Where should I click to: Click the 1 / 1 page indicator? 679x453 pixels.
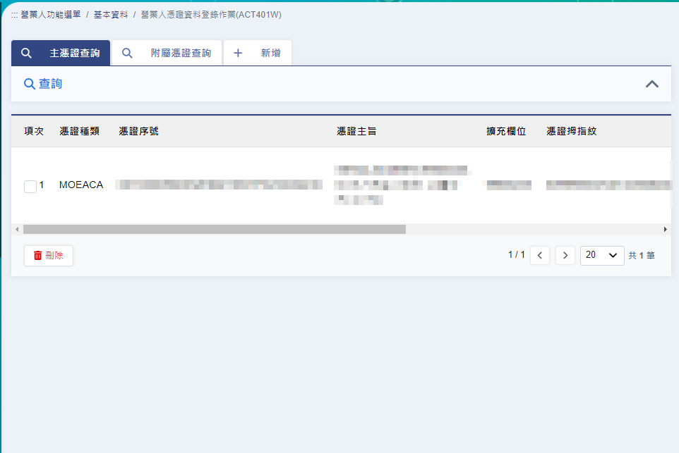(517, 254)
